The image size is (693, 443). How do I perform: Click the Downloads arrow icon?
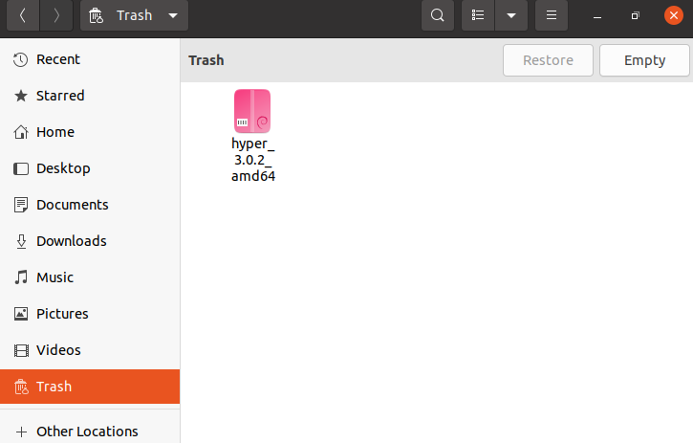21,241
